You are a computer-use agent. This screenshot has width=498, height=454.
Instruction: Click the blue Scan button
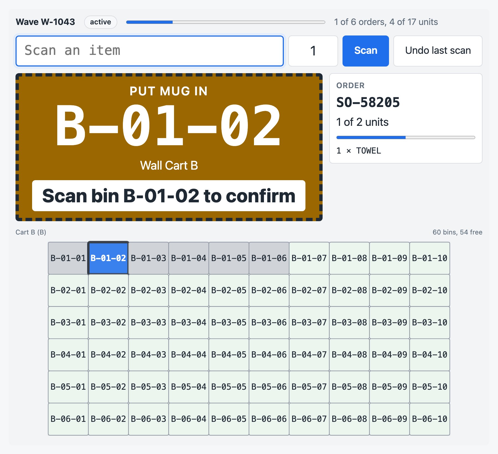coord(365,51)
